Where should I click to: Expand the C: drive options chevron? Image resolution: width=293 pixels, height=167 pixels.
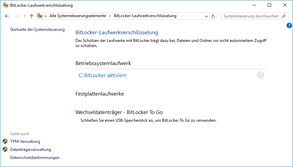click(x=260, y=75)
